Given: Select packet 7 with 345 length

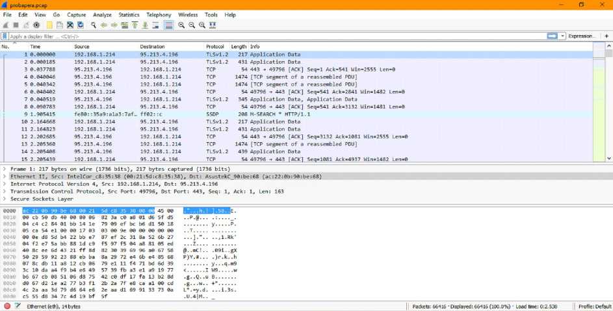Looking at the screenshot, I should point(296,99).
